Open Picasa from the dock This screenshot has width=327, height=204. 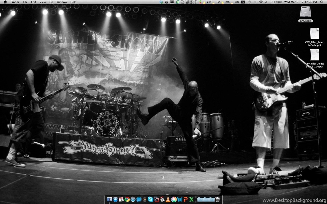click(x=174, y=199)
